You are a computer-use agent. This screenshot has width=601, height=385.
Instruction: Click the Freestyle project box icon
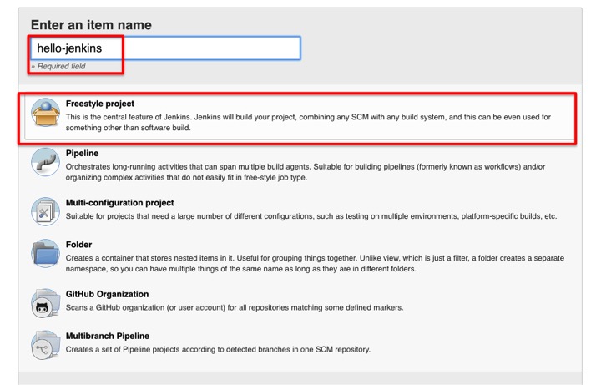coord(45,113)
